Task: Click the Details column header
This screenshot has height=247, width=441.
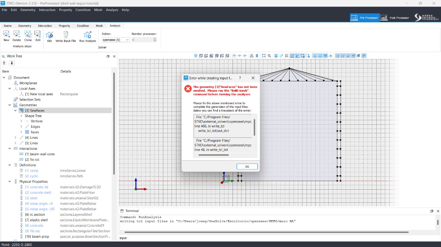Action: click(x=66, y=71)
